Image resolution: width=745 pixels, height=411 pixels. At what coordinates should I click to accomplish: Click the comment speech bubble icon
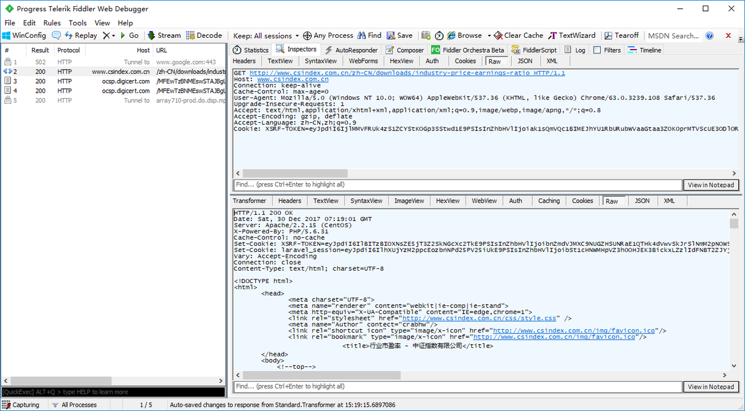56,35
